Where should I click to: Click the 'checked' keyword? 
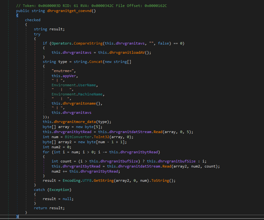[x=33, y=20]
